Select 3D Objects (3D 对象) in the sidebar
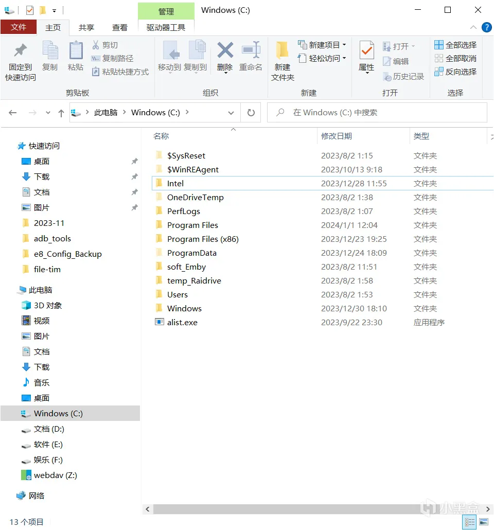 (x=48, y=306)
